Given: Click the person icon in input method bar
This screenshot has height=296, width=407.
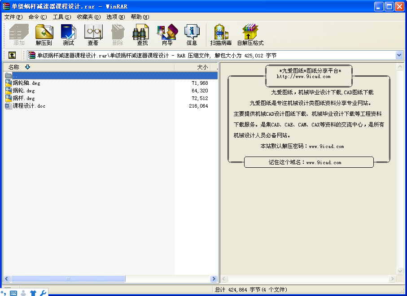Looking at the screenshot, I should pyautogui.click(x=23, y=293).
